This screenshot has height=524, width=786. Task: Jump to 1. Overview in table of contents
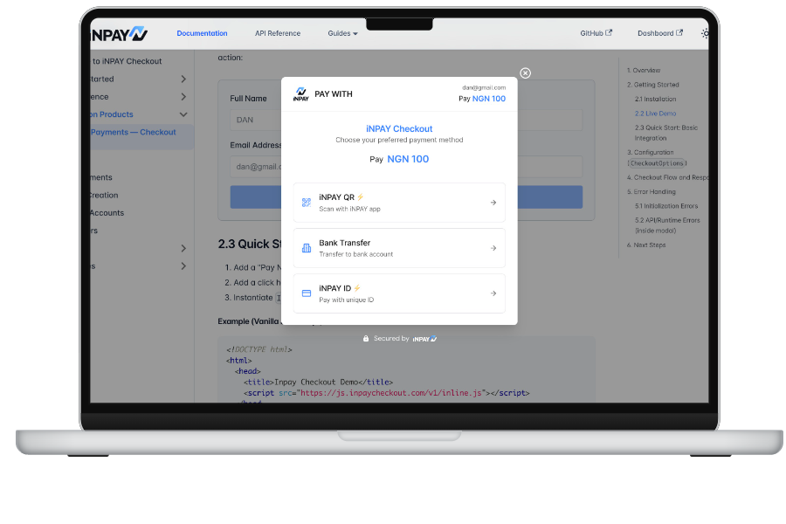click(x=644, y=70)
